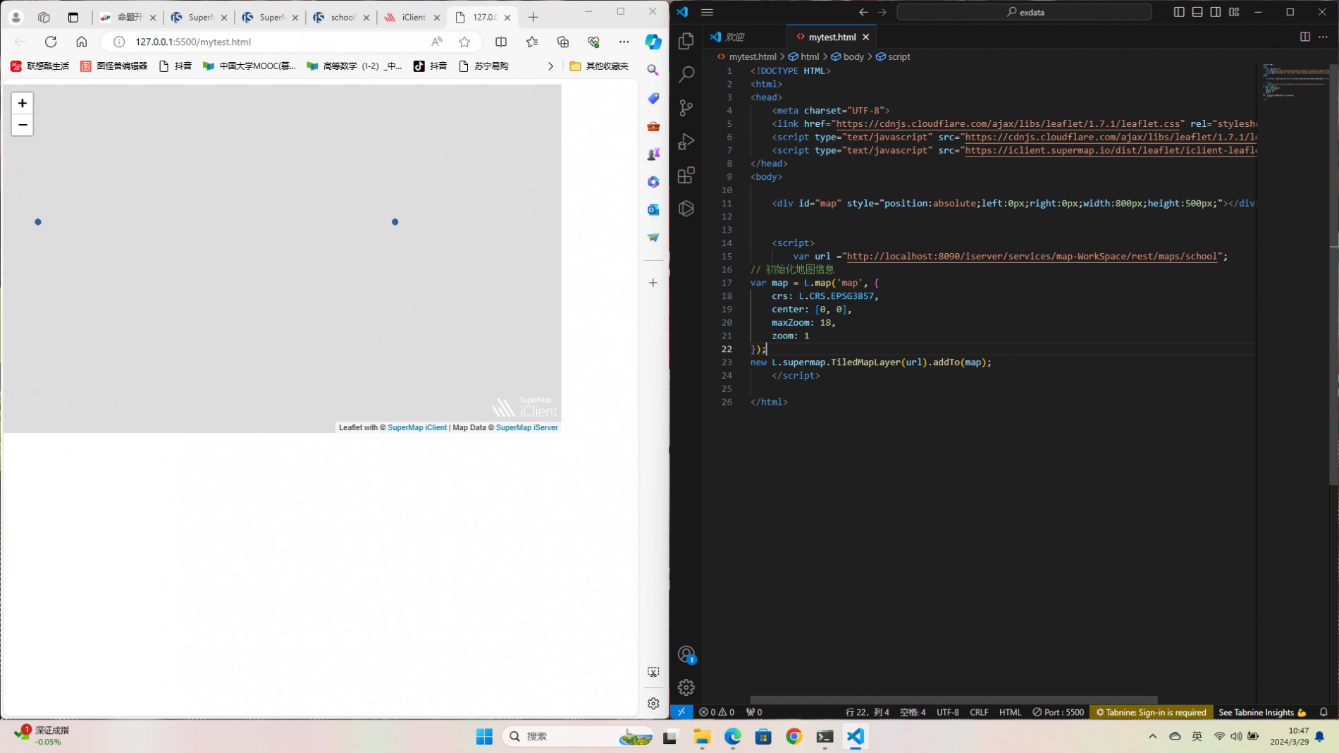
Task: Refresh the browser page
Action: pyautogui.click(x=51, y=42)
